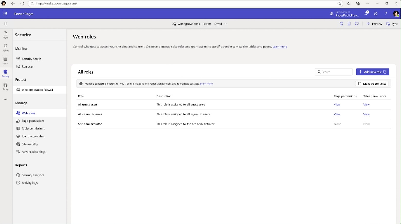This screenshot has height=224, width=401.
Task: Click the Add new role button
Action: point(372,72)
